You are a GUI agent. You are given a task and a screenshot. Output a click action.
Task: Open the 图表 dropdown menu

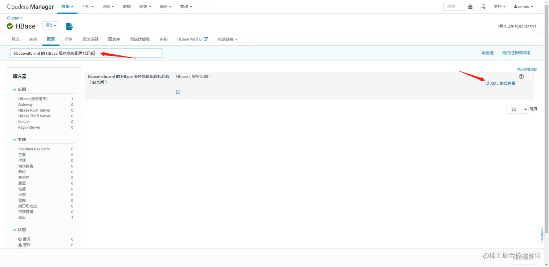coord(145,7)
